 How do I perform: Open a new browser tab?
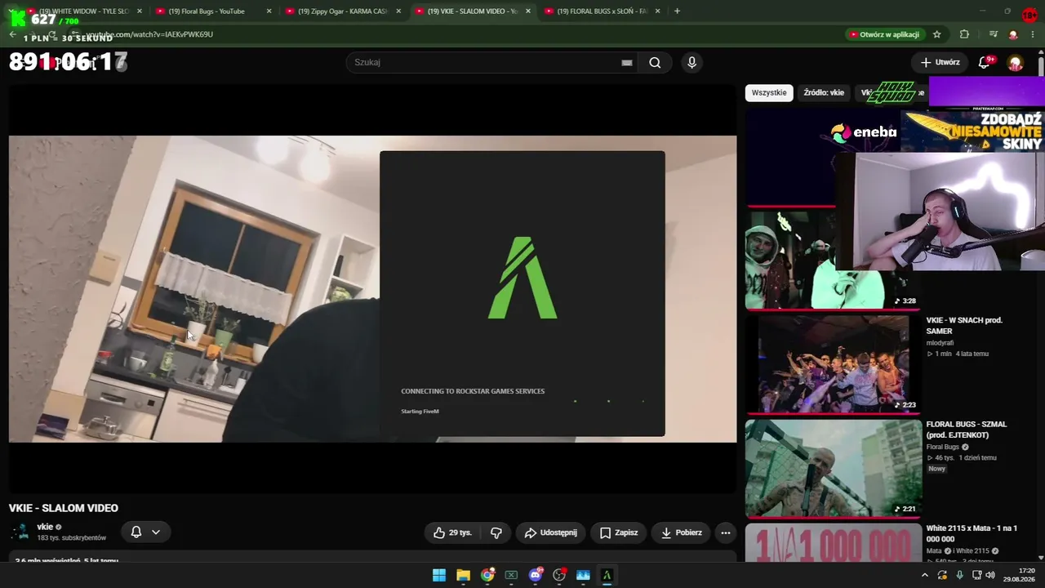pos(677,11)
